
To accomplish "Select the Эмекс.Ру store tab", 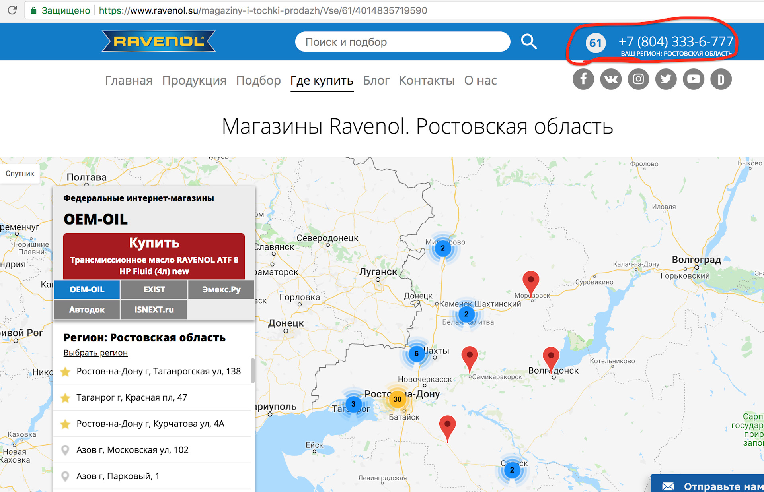I will (x=221, y=290).
